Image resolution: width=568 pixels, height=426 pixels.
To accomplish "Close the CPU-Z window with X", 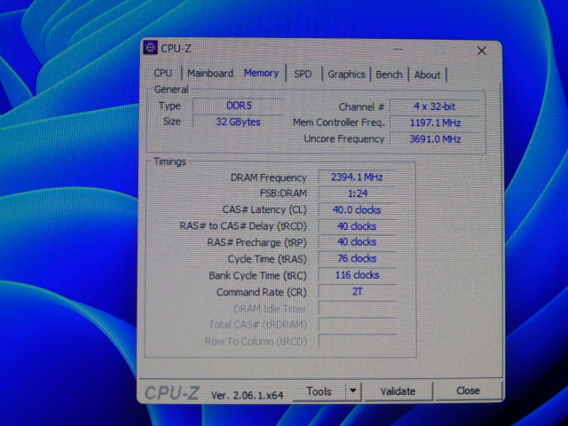I will pyautogui.click(x=481, y=51).
